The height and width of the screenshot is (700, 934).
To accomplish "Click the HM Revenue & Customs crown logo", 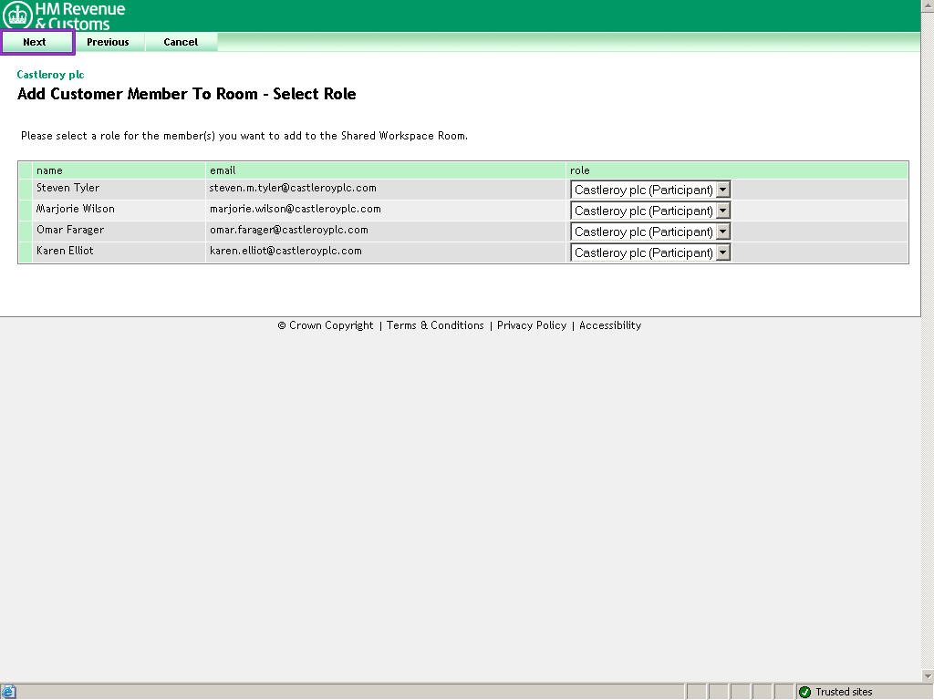I will 18,15.
